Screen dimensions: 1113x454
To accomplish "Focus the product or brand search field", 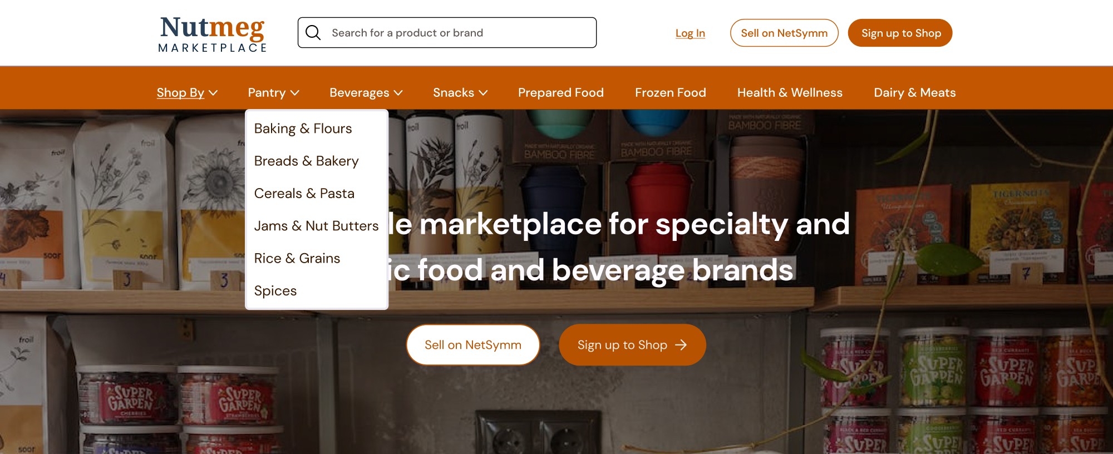I will tap(447, 33).
